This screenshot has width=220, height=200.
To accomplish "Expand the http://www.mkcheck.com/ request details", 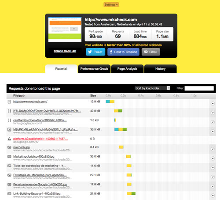I will click(x=213, y=103).
